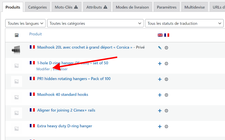Viewport: 225px width, 140px height.
Task: Open the Multidevise tab
Action: click(195, 7)
